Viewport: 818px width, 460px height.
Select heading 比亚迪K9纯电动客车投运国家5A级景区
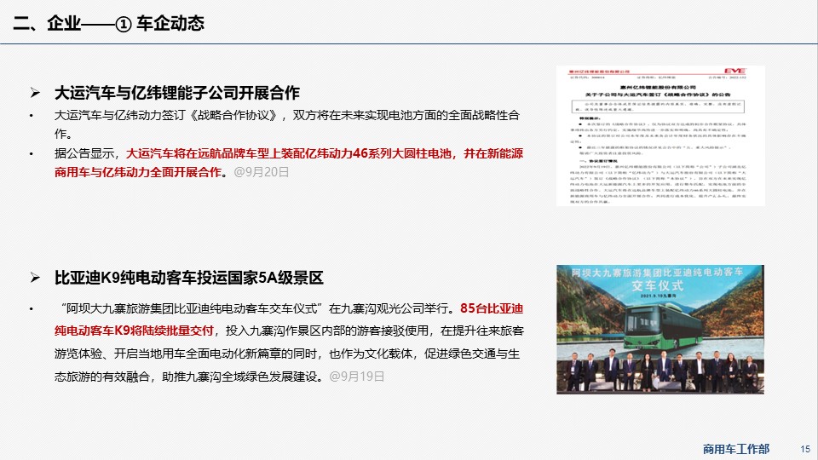pos(189,278)
